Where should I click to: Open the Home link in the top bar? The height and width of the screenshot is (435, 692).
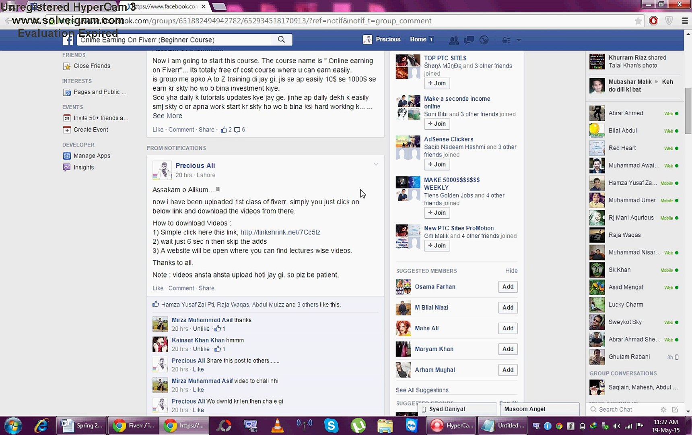point(418,39)
